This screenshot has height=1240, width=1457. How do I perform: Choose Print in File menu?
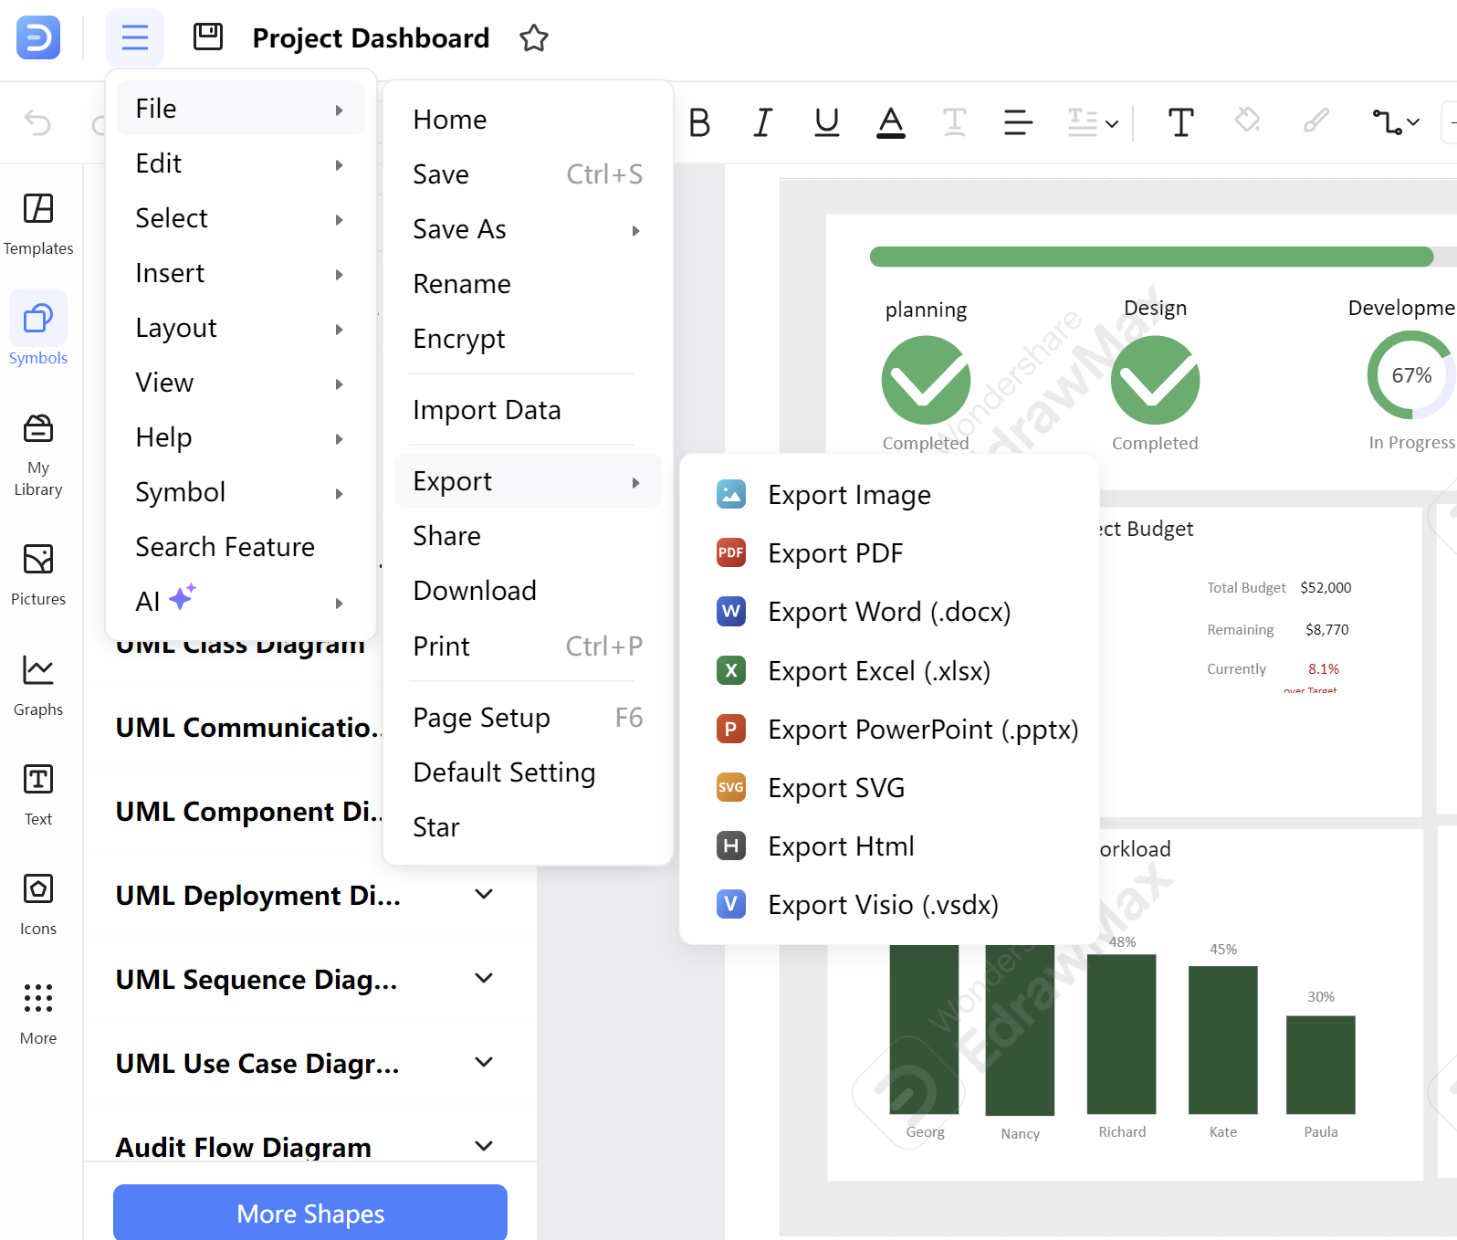pyautogui.click(x=528, y=646)
